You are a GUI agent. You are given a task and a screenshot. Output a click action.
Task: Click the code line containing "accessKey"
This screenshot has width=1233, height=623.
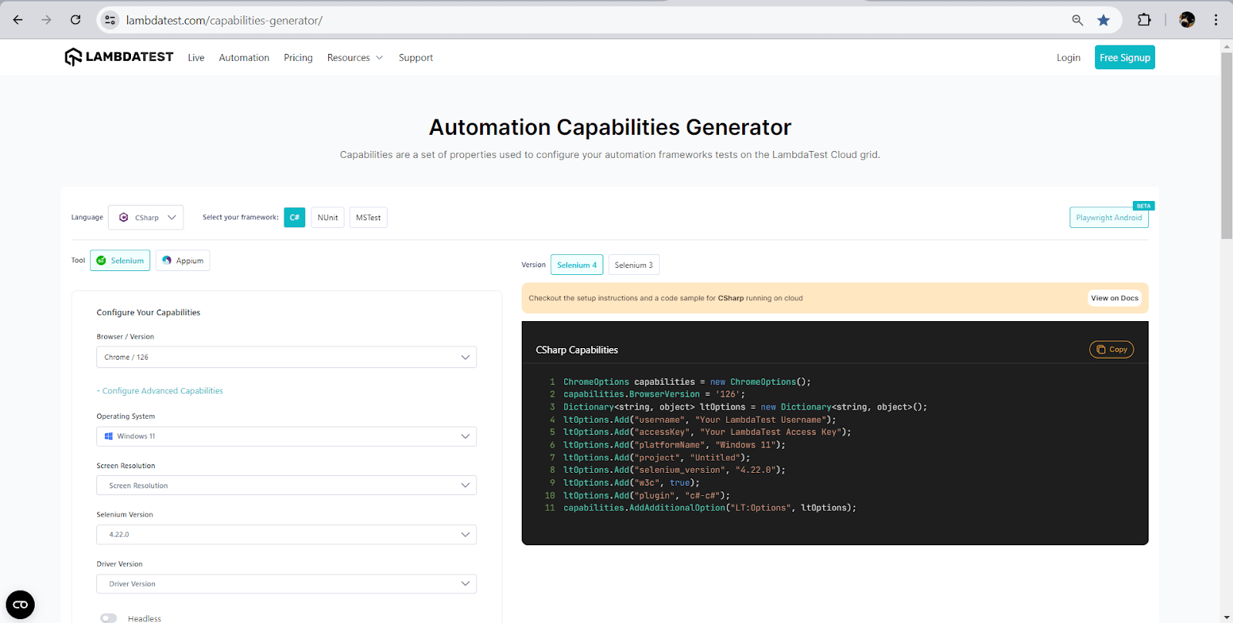click(x=707, y=432)
